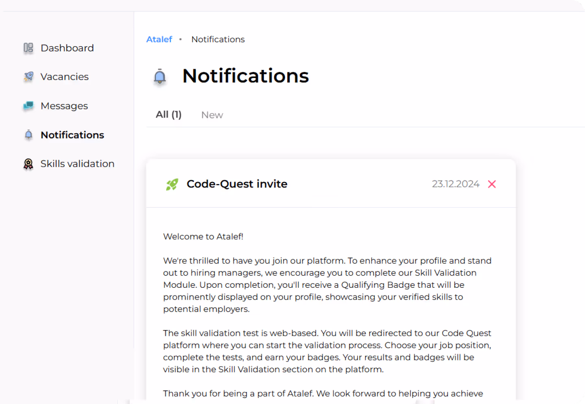The image size is (585, 404).
Task: Click the bell icon beside the Notifications heading
Action: (x=159, y=77)
